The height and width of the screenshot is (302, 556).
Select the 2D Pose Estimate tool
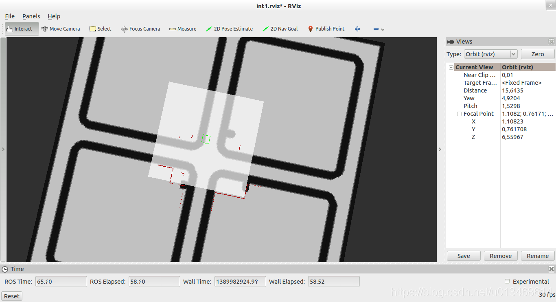(229, 29)
